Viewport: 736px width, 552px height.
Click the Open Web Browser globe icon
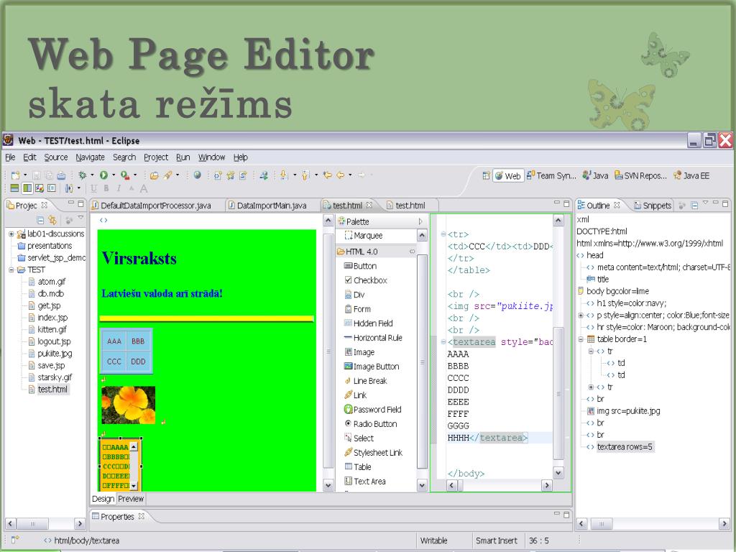(197, 175)
